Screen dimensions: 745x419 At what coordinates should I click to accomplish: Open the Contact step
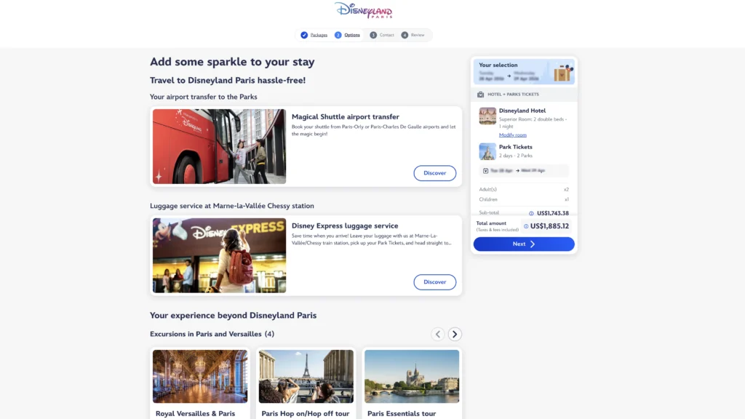[x=382, y=35]
